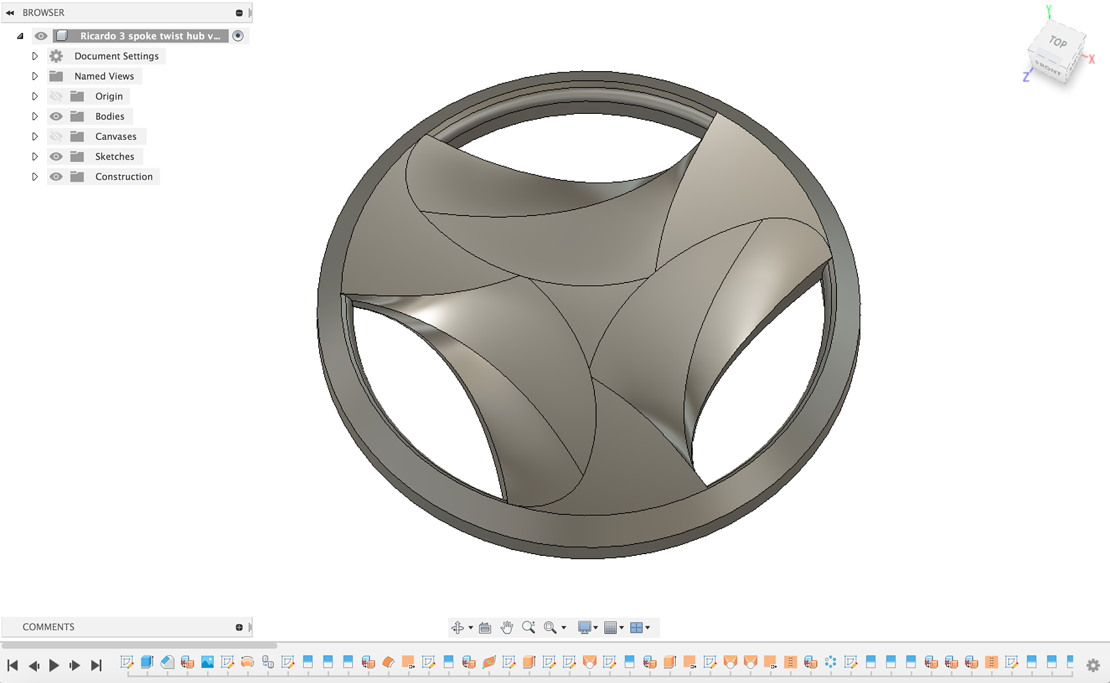The image size is (1110, 683).
Task: Choose the Zoom Window fit tool
Action: click(x=550, y=628)
